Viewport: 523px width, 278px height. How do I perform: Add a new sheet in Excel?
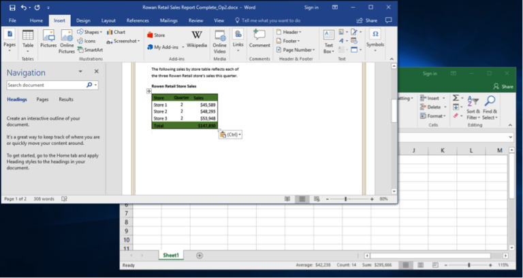(200, 256)
